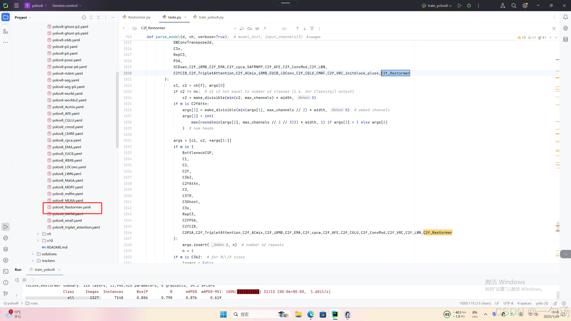This screenshot has height=321, width=571.
Task: Open the Python Packages tool window
Action: [x=6, y=249]
